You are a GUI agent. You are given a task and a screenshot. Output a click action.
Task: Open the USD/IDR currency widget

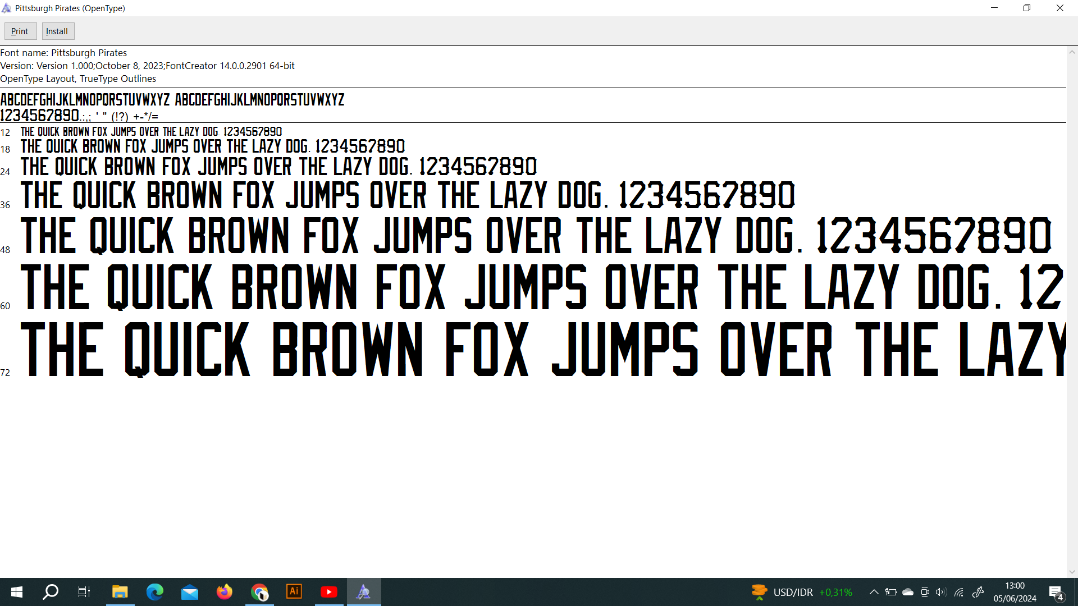[802, 592]
